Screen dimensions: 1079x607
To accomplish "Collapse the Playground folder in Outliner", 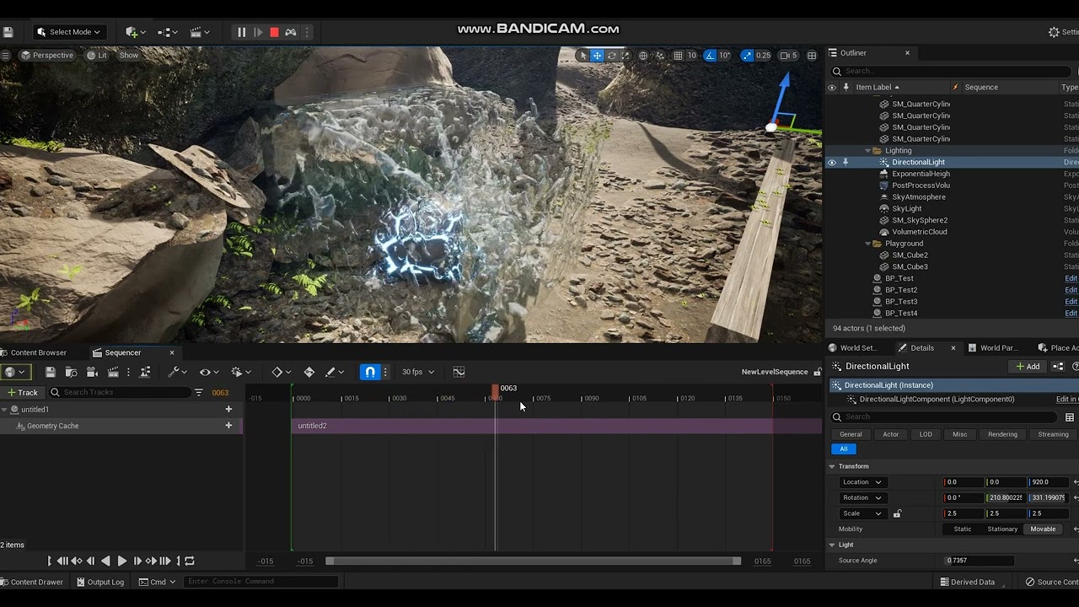I will tap(867, 244).
